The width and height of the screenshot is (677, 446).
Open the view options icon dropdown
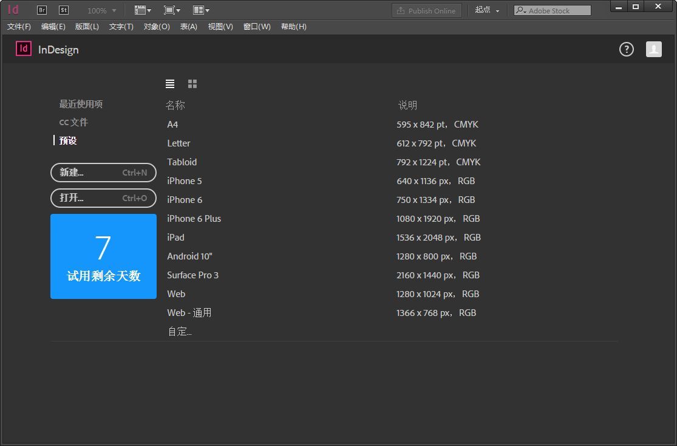point(143,10)
